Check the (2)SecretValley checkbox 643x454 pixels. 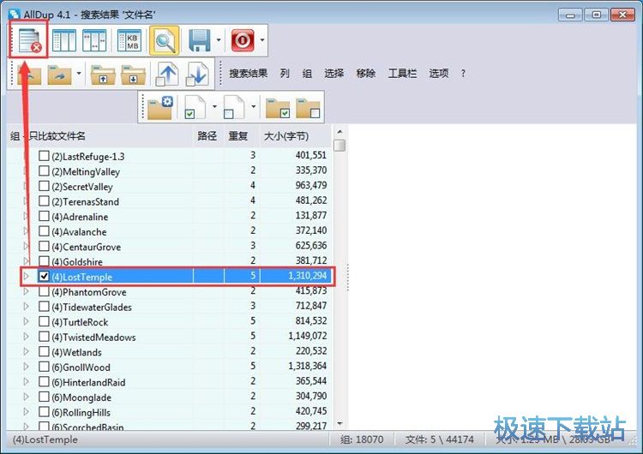click(x=44, y=186)
